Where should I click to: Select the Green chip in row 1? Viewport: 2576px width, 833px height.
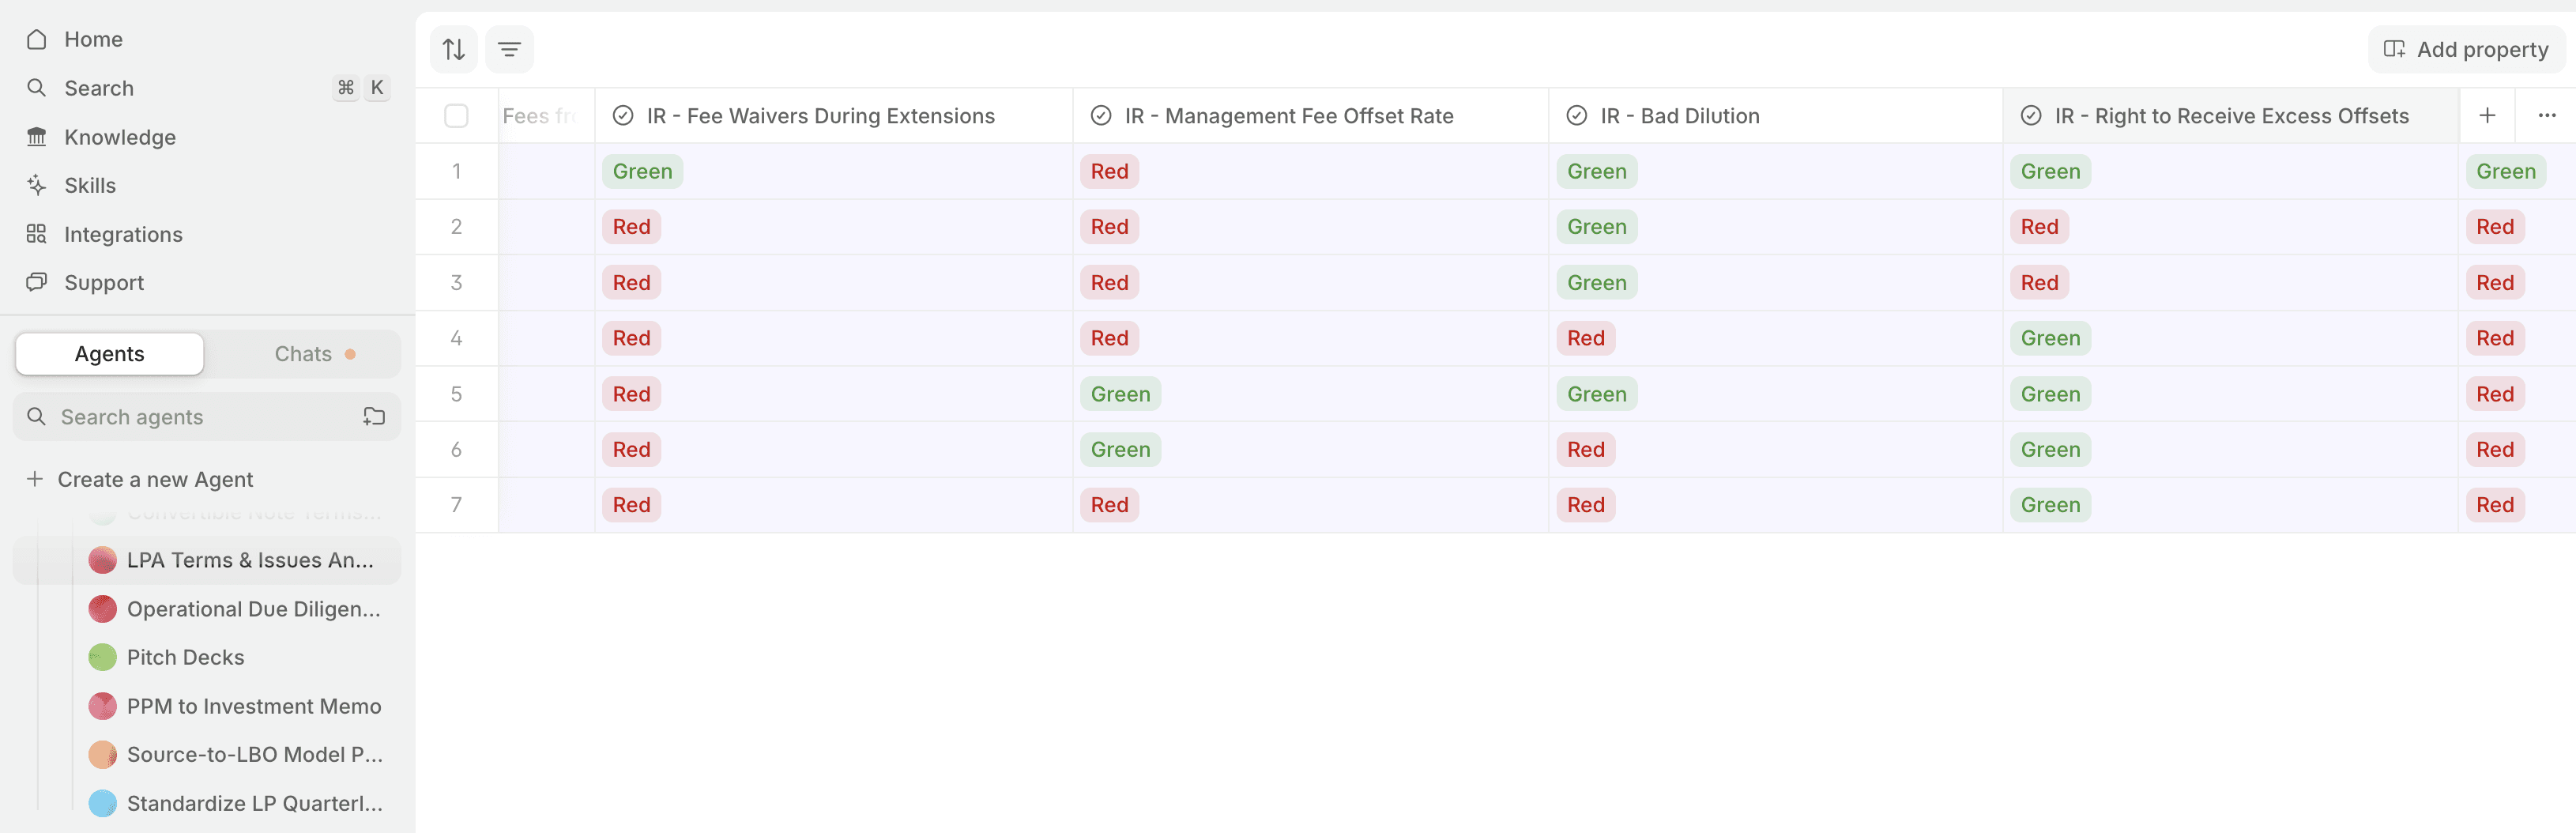[643, 171]
